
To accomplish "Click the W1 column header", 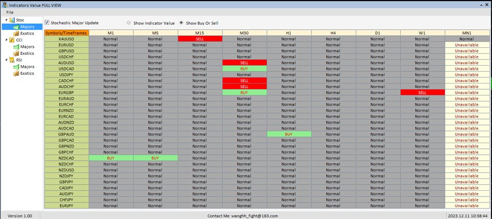I will pos(423,33).
